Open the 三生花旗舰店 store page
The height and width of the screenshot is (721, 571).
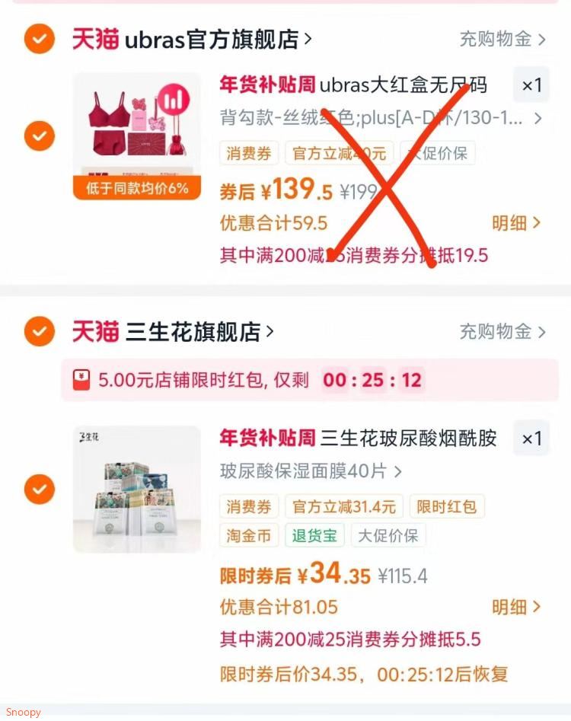[172, 331]
